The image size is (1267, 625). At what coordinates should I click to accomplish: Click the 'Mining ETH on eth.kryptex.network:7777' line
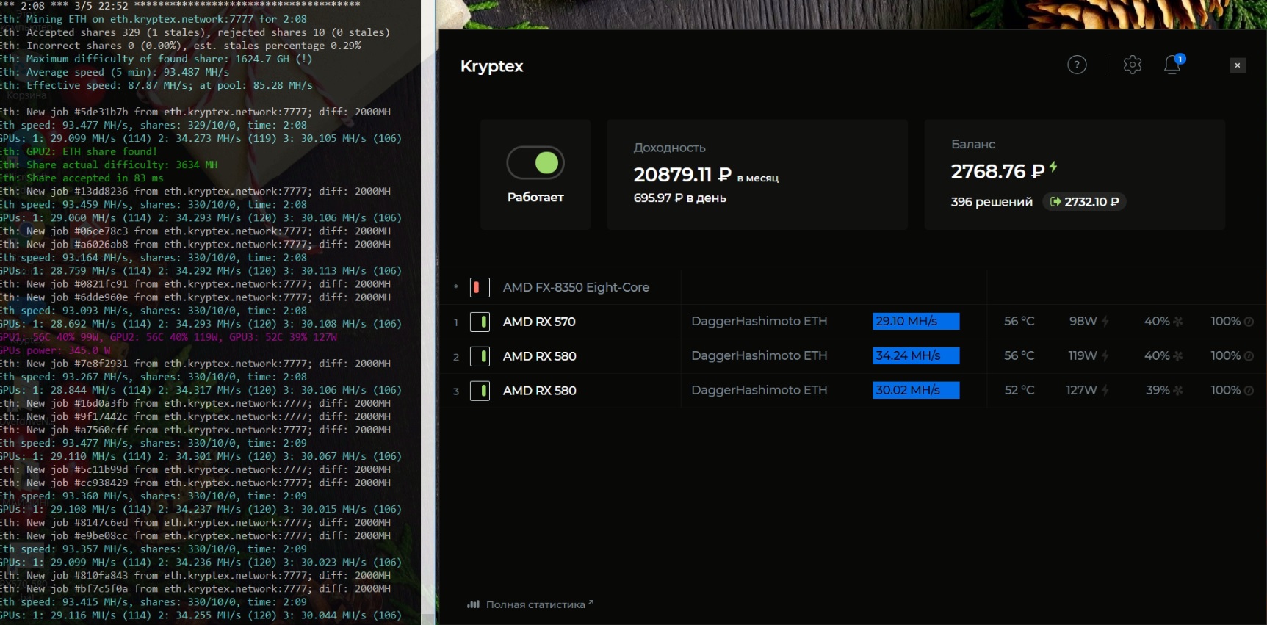[154, 19]
